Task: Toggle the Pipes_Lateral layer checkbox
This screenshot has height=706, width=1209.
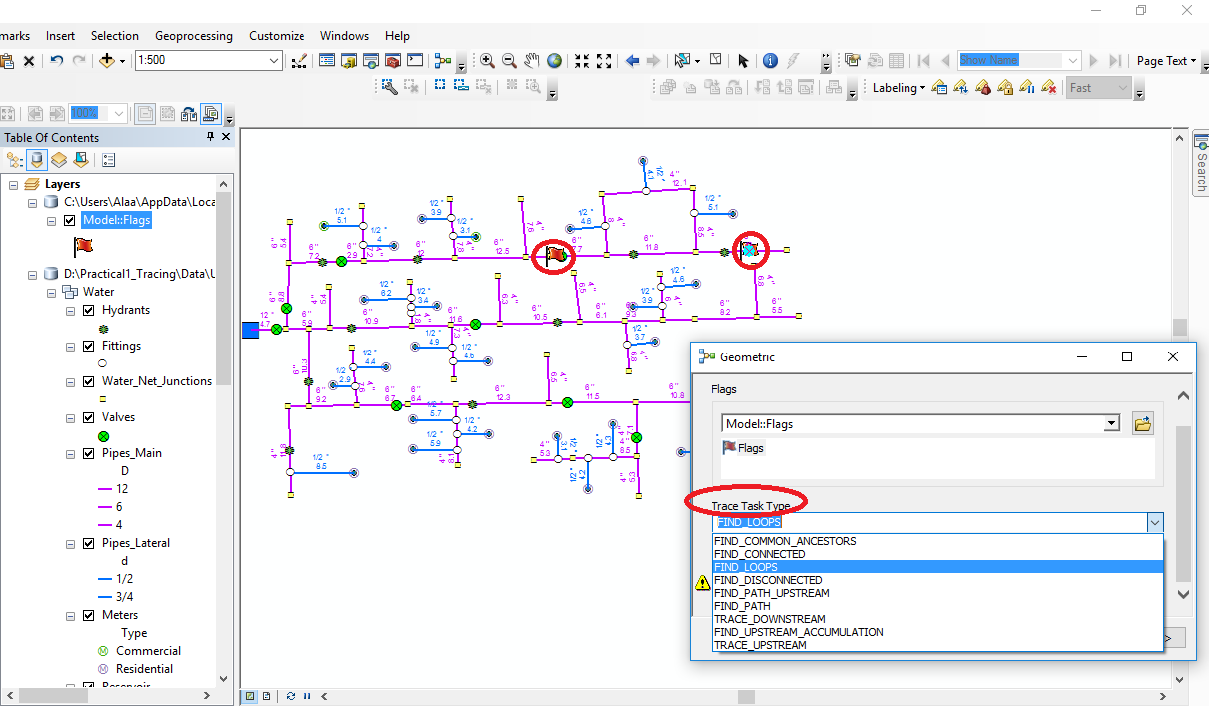Action: coord(88,543)
